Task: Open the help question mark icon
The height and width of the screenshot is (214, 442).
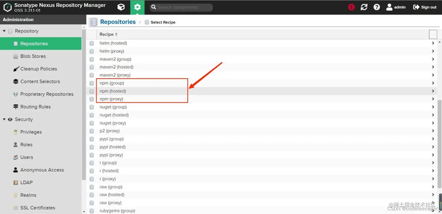Action: pyautogui.click(x=377, y=7)
